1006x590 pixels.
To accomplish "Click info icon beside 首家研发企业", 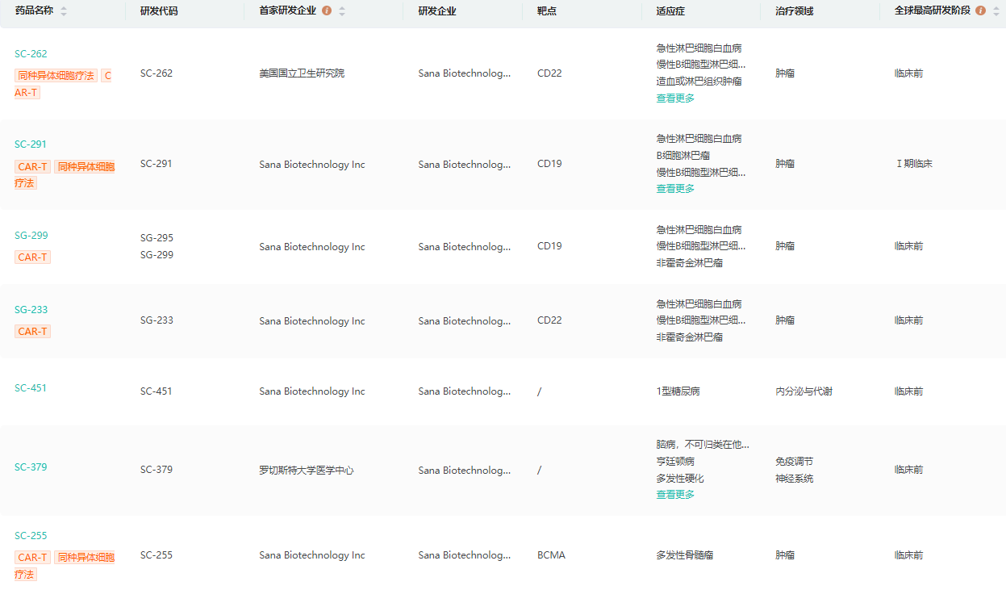I will [327, 10].
